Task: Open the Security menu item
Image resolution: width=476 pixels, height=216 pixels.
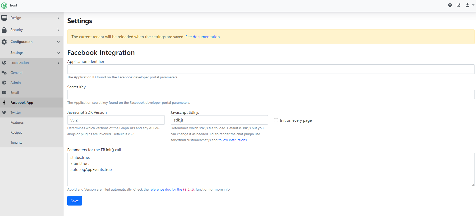Action: [31, 30]
